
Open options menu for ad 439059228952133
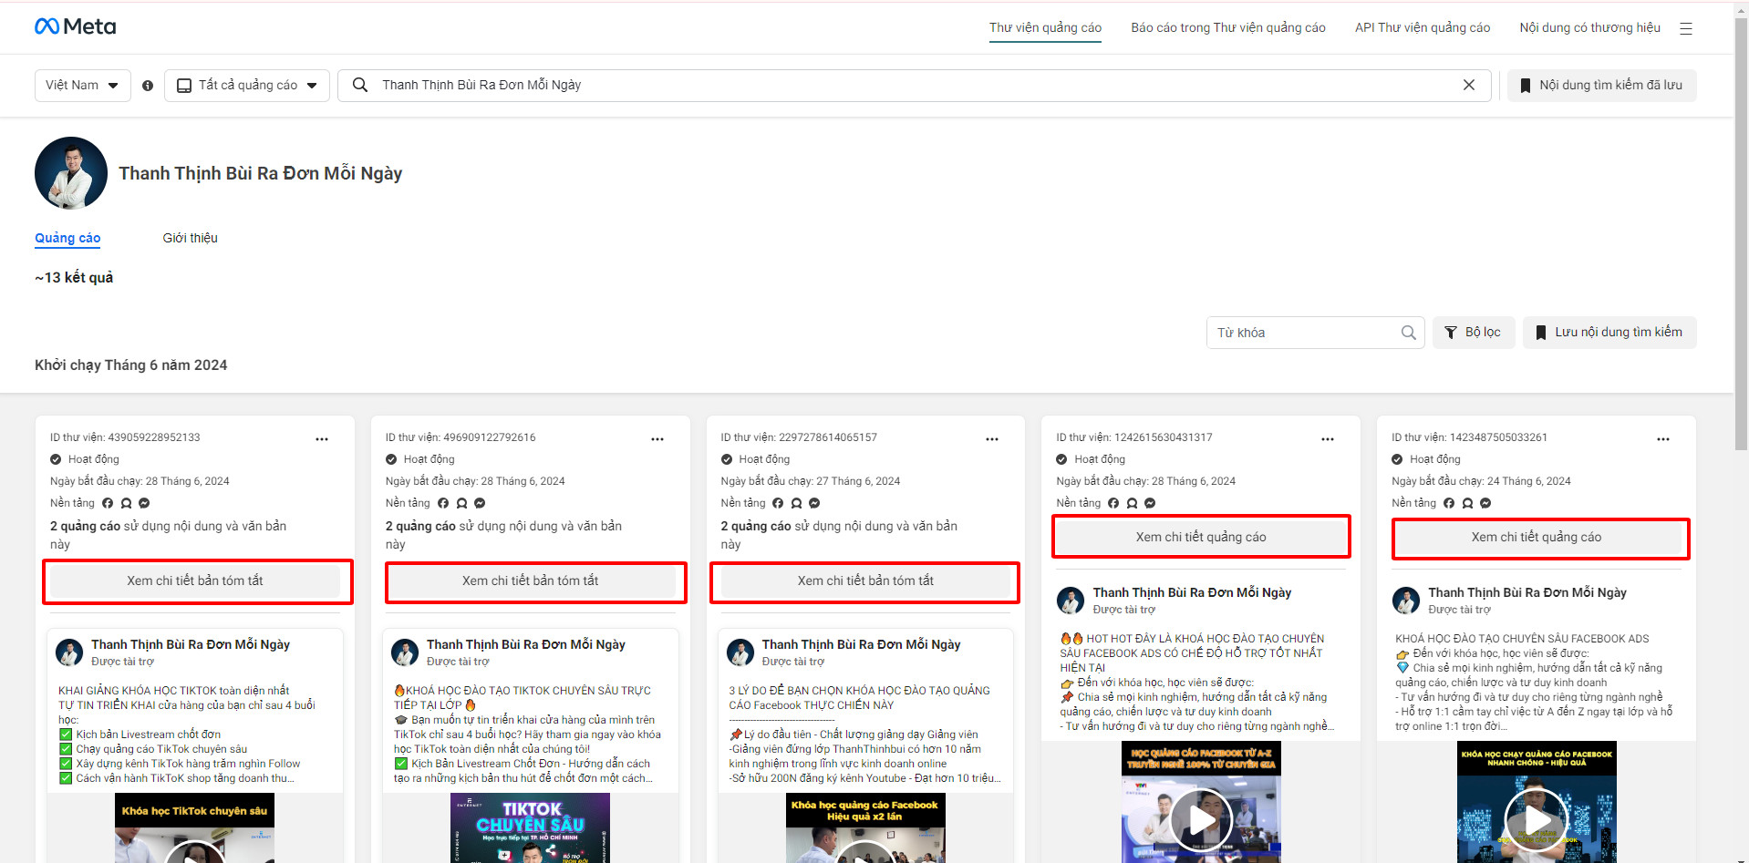(x=322, y=439)
